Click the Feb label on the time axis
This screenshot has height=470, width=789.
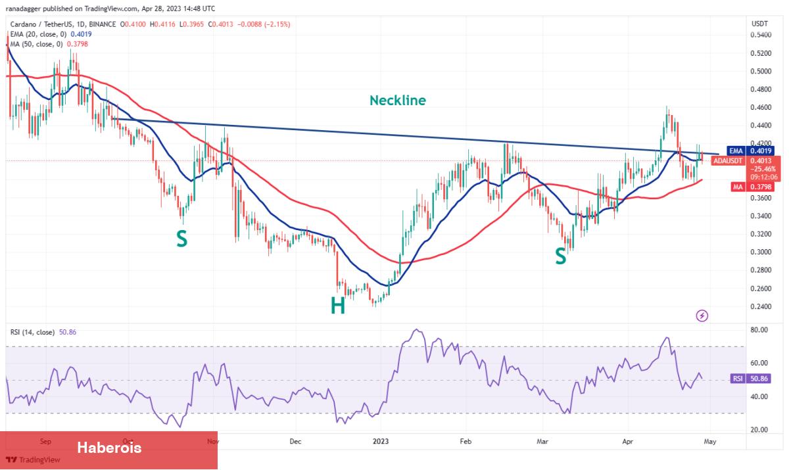tap(466, 443)
